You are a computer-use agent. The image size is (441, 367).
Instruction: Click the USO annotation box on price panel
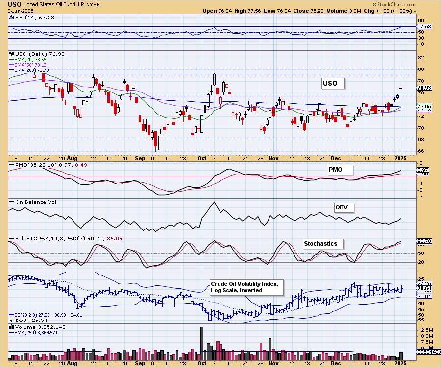333,83
